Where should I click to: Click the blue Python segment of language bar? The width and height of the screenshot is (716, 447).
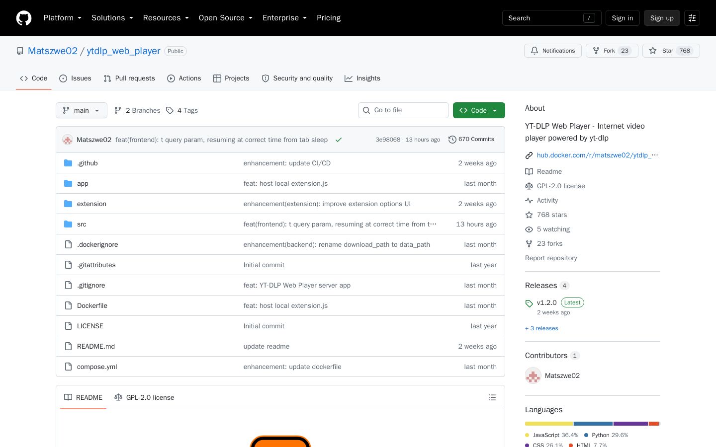click(593, 424)
